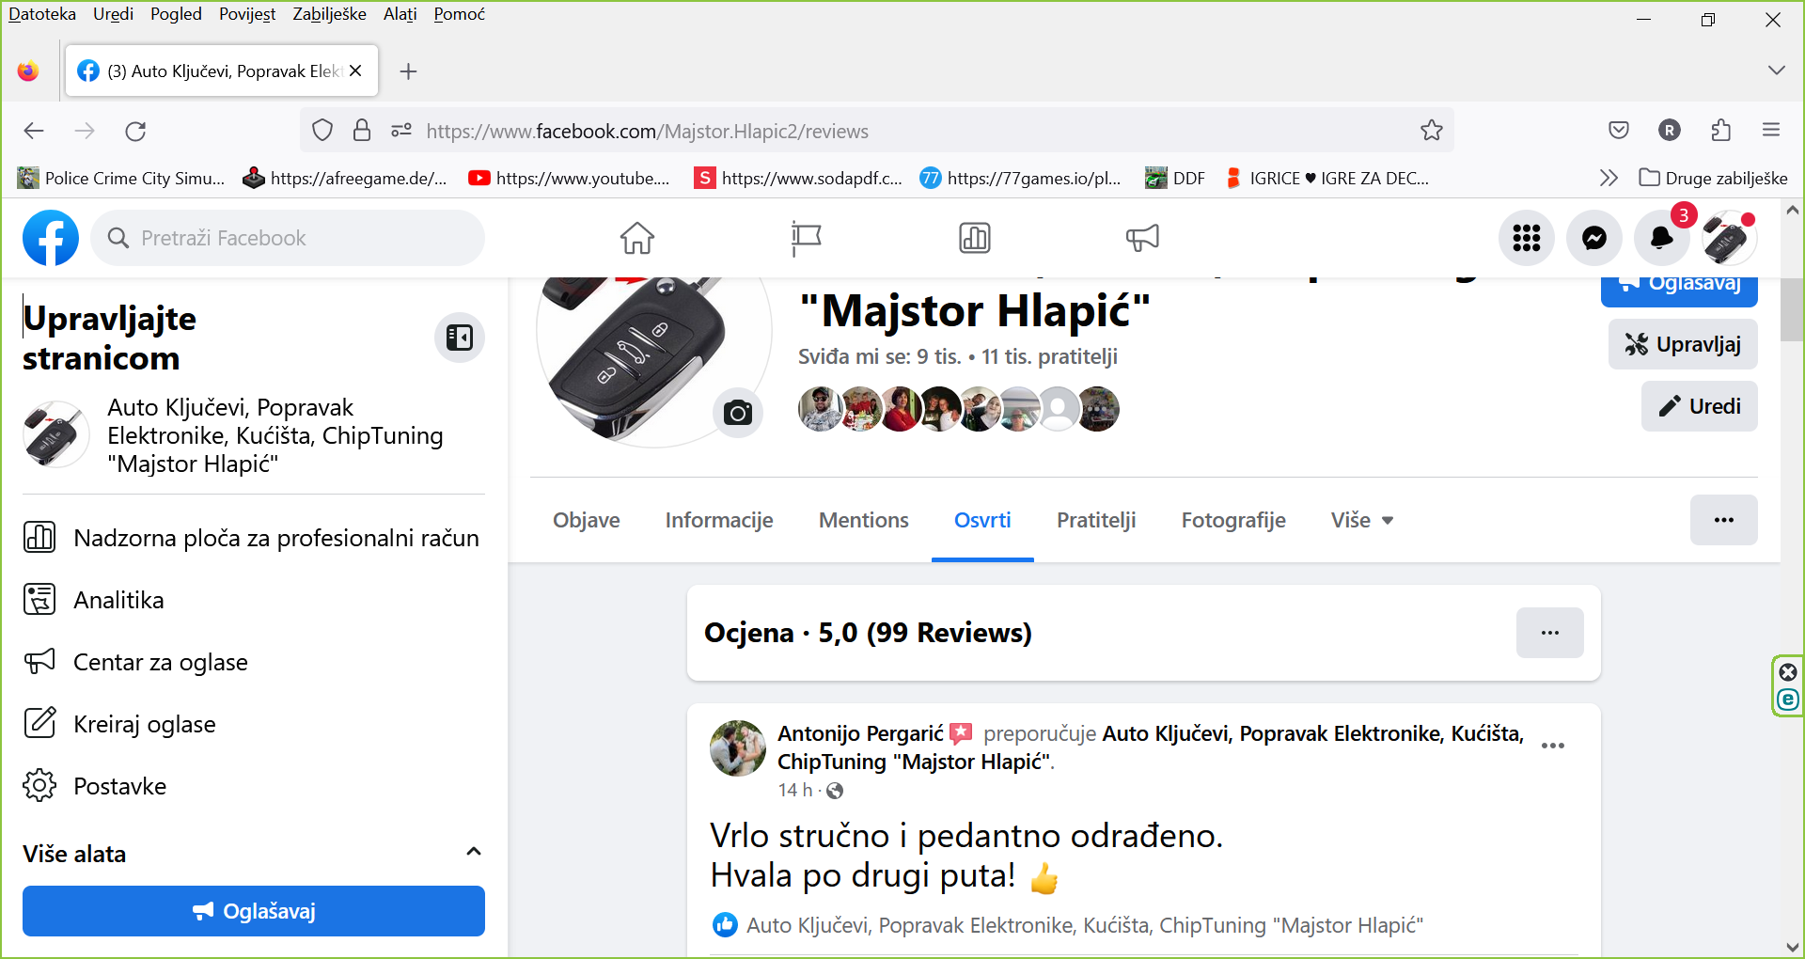Bookmark this page with the star icon
The height and width of the screenshot is (959, 1805).
pos(1432,131)
